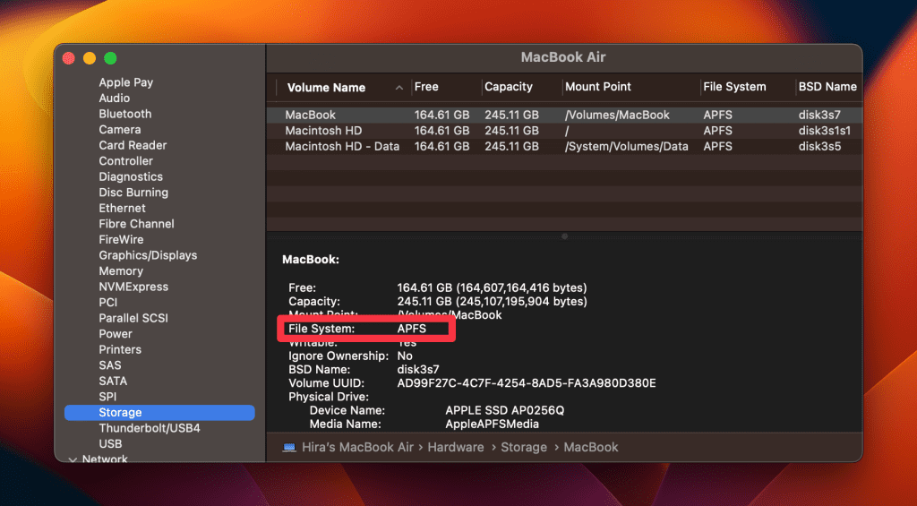Click Hardware in the path bar
Screen dimensions: 917x506
456,447
